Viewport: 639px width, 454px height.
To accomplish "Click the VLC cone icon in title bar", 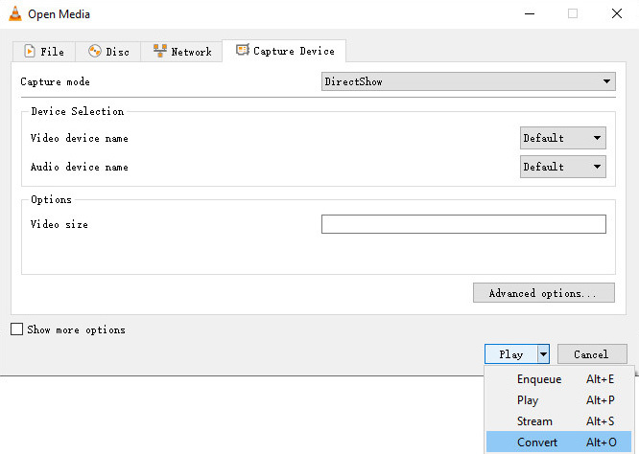I will tap(15, 13).
